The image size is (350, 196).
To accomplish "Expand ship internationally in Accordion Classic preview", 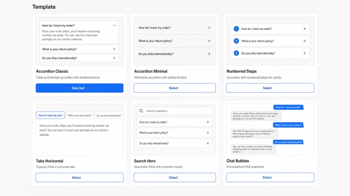I will 114,58.
